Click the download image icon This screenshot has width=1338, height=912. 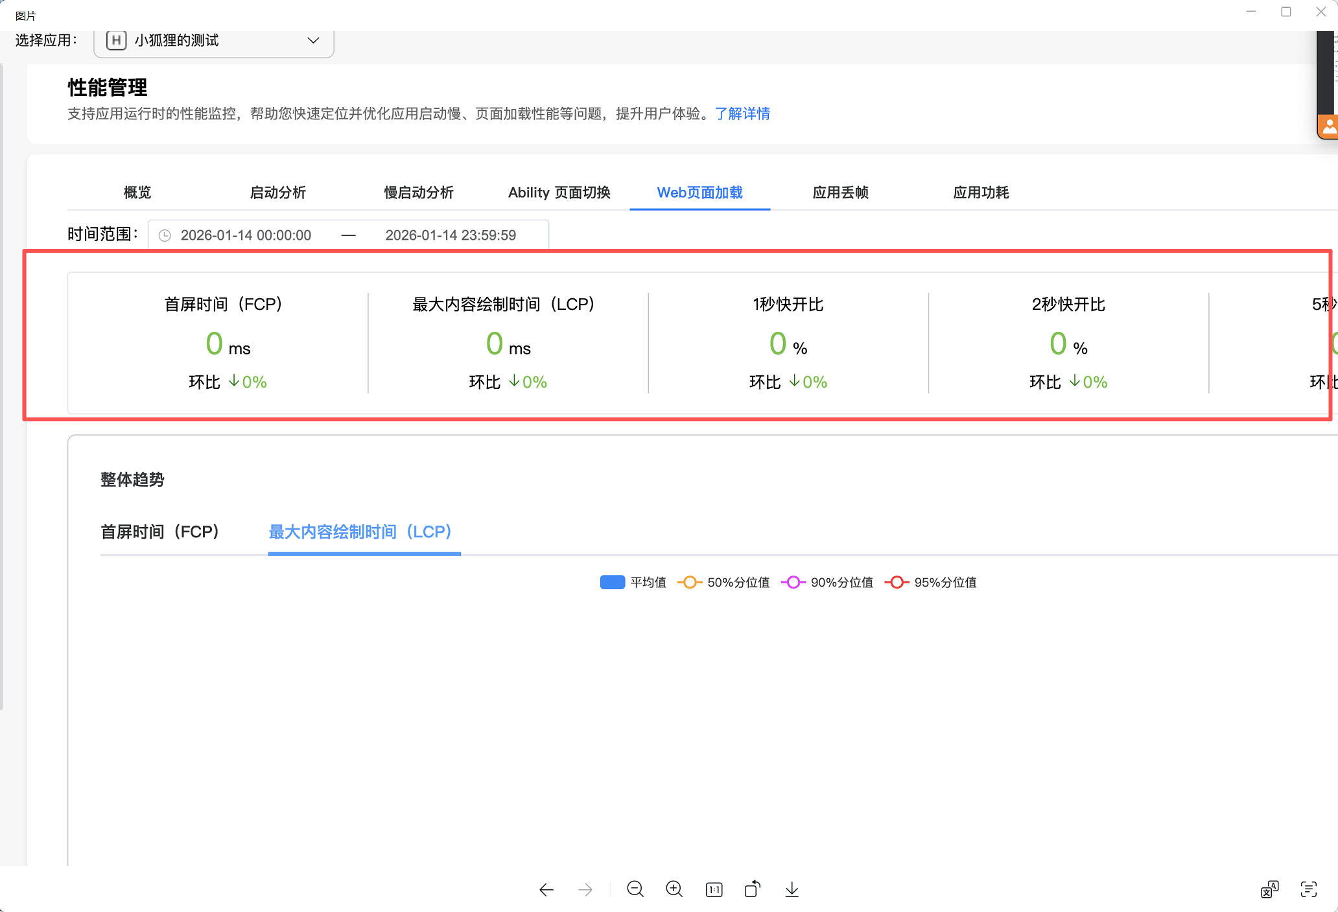pos(792,889)
